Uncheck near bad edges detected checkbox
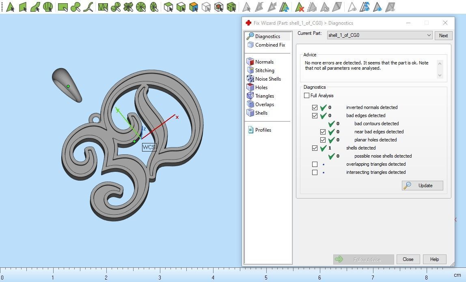 (x=323, y=132)
